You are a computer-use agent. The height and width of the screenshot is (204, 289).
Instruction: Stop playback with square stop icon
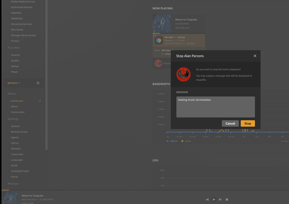(x=227, y=200)
